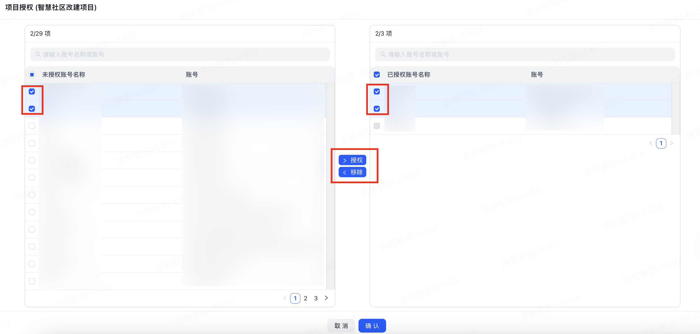Click search icon in unauthorized accounts panel
The width and height of the screenshot is (700, 334).
pos(38,54)
